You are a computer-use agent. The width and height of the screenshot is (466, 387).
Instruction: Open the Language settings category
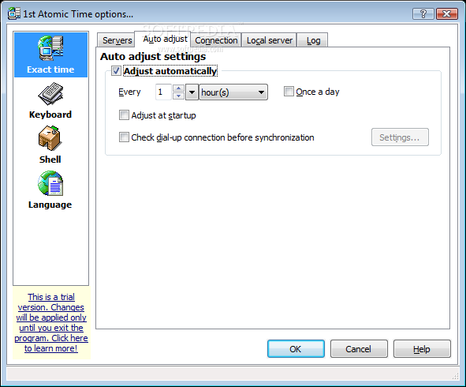(x=50, y=190)
